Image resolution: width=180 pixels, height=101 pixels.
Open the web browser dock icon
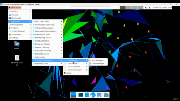(x=93, y=95)
